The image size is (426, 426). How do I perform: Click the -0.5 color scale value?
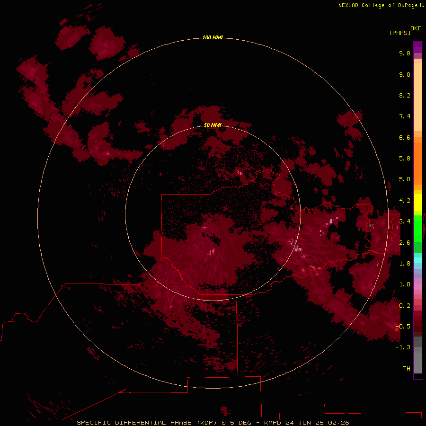[x=403, y=327]
